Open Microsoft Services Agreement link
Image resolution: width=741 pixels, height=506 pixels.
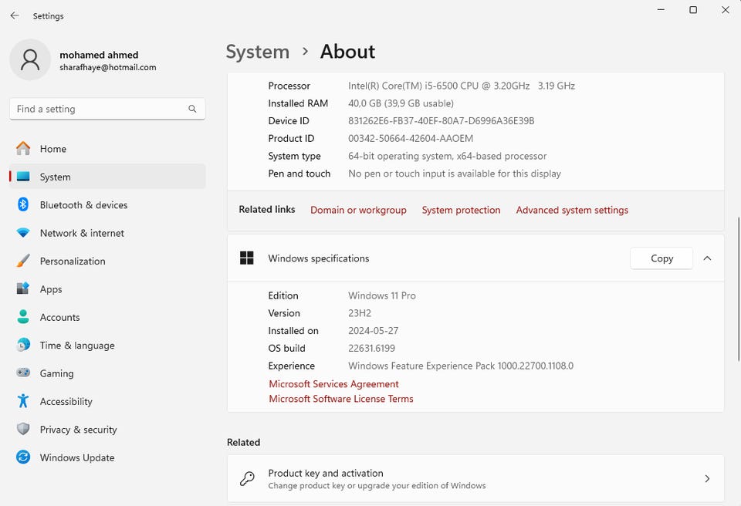(x=333, y=383)
